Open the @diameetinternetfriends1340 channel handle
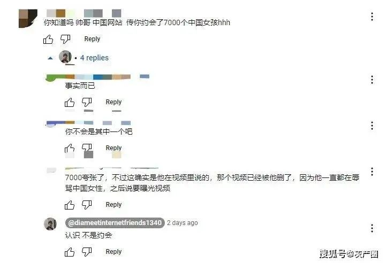Screen dimensions: 386x263 (x=115, y=223)
